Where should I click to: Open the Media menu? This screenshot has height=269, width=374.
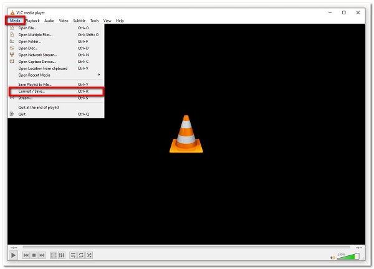pos(15,21)
